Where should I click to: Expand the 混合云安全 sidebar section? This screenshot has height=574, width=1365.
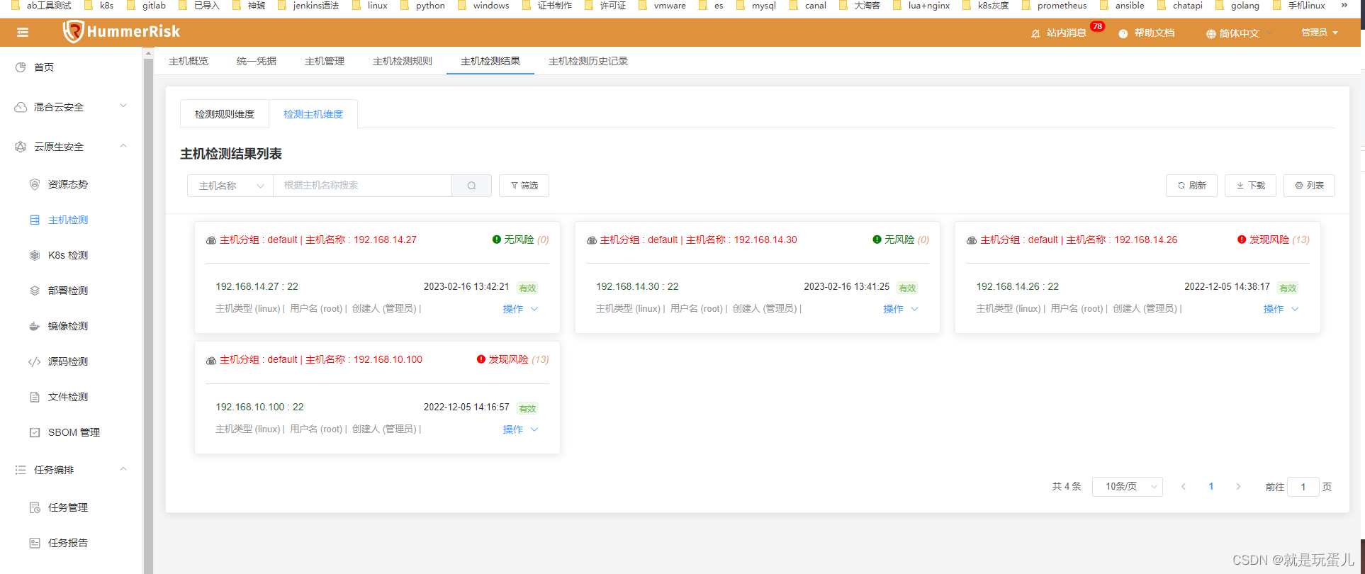pos(71,107)
